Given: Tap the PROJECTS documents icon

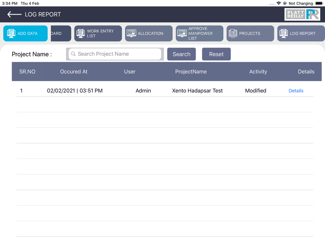Looking at the screenshot, I should (233, 34).
